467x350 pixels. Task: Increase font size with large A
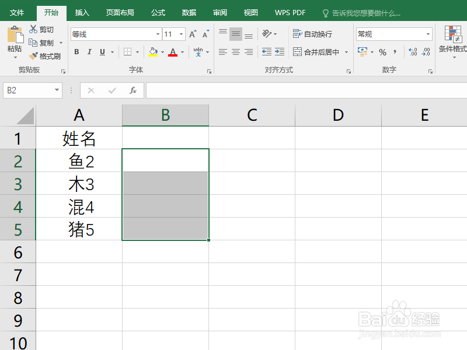pyautogui.click(x=193, y=34)
